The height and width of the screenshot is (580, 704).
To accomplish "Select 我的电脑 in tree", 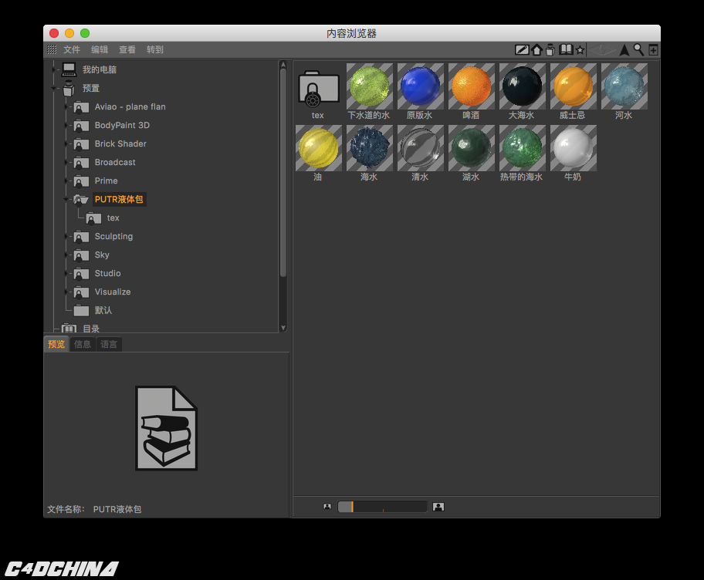I will pos(100,69).
